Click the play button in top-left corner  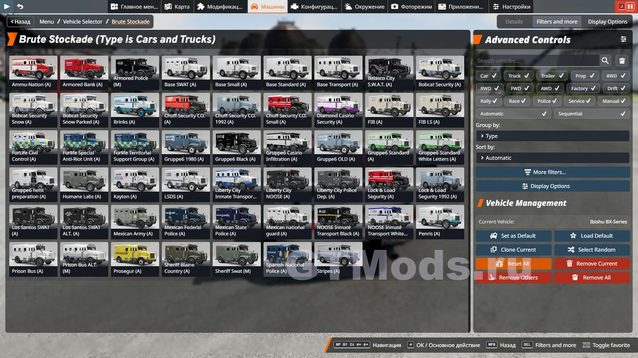(7, 7)
